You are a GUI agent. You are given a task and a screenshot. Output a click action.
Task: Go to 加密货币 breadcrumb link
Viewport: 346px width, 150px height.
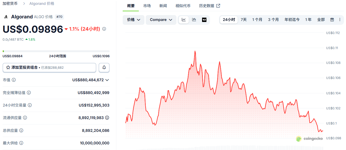(10, 4)
